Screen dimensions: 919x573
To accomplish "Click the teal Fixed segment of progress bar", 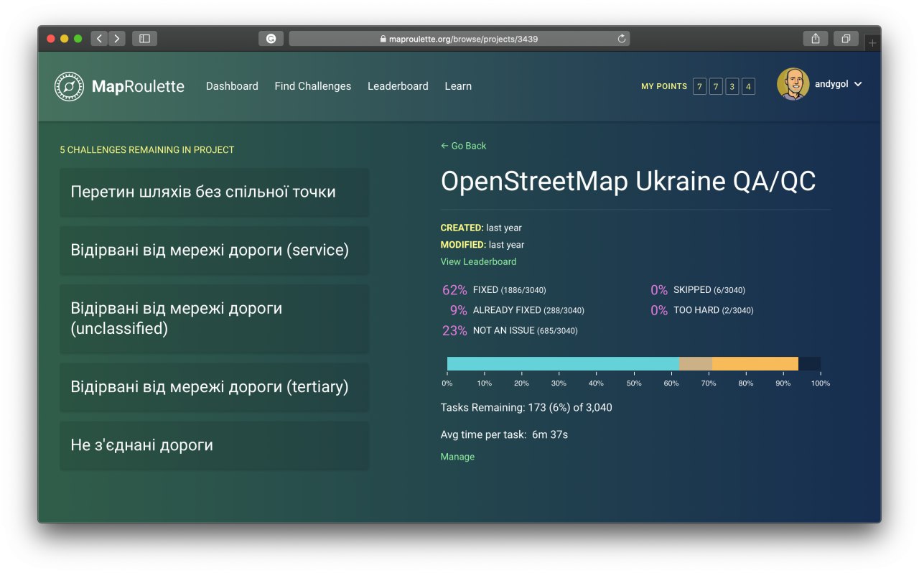I will [x=563, y=364].
